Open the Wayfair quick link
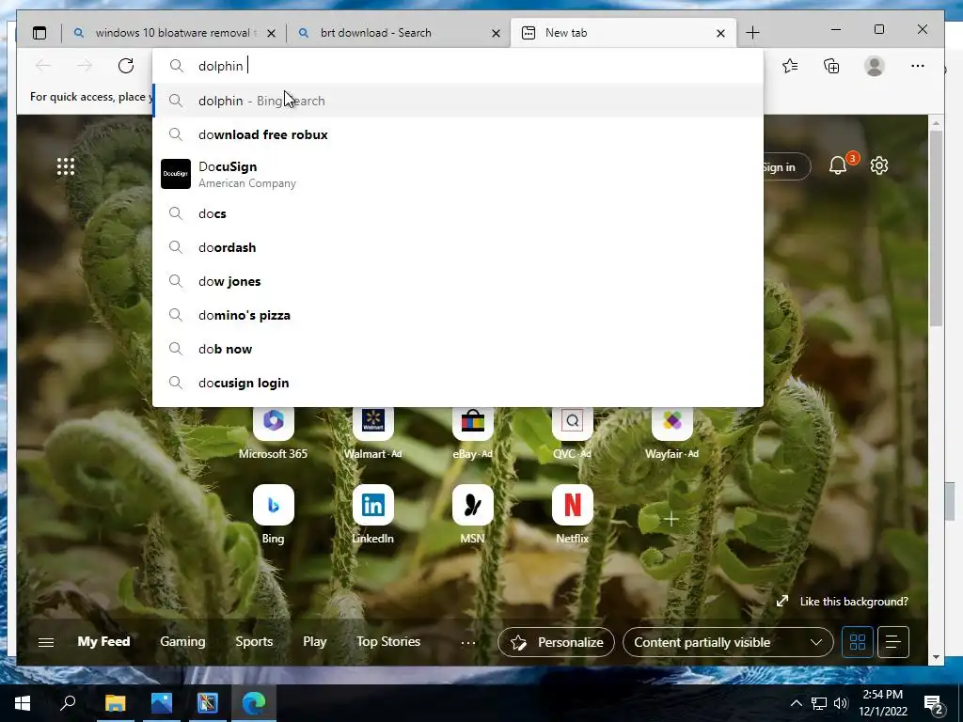 click(x=671, y=432)
